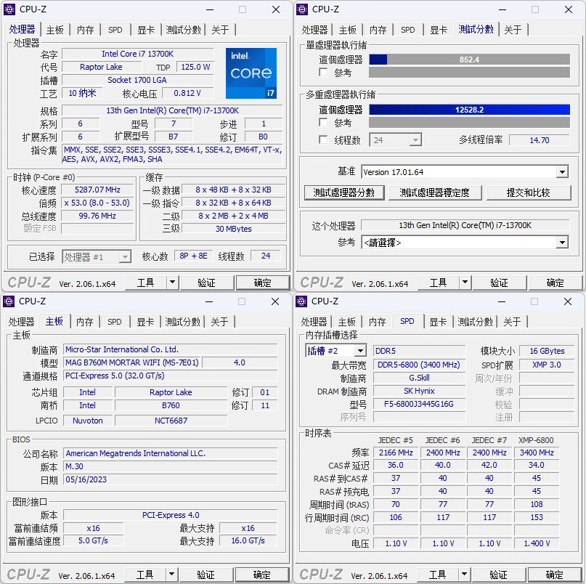
Task: Click BIOS date 05/16/2023
Action: [171, 479]
